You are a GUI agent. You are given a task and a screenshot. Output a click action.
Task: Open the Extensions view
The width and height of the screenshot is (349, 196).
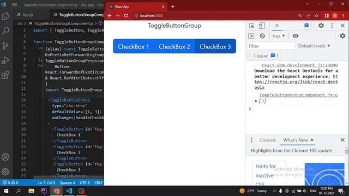(5, 75)
